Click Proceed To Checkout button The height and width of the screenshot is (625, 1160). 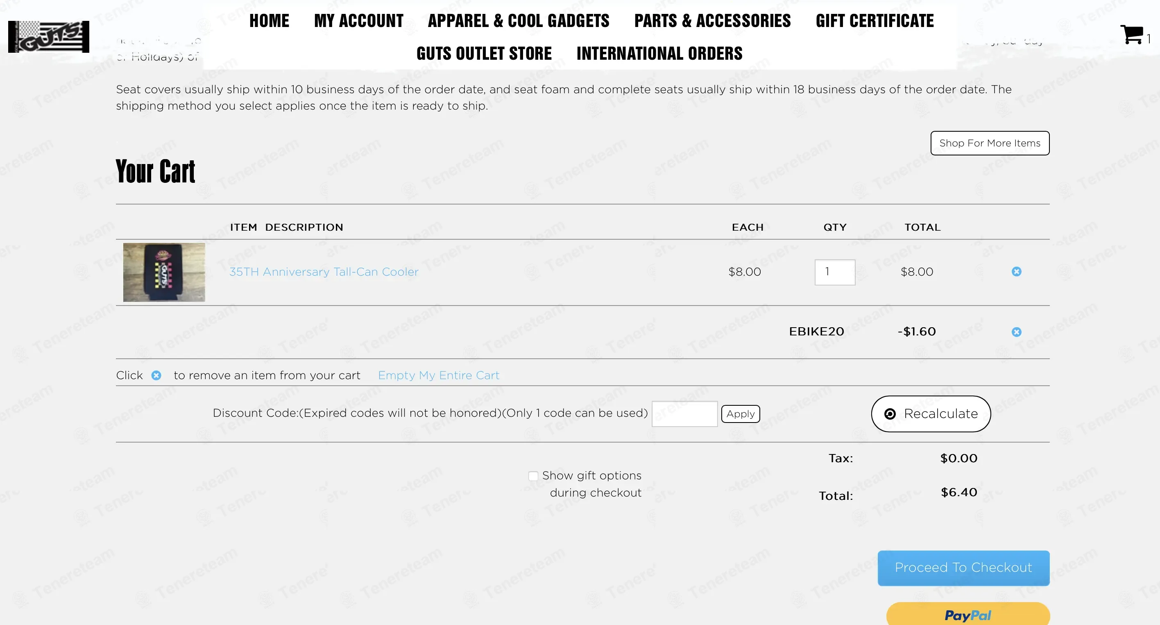(963, 568)
